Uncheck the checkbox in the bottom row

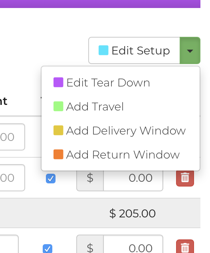click(x=48, y=249)
